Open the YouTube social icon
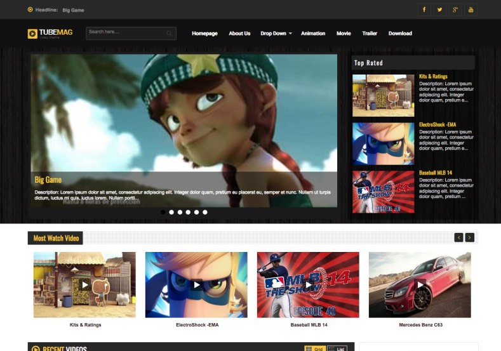 click(x=471, y=10)
